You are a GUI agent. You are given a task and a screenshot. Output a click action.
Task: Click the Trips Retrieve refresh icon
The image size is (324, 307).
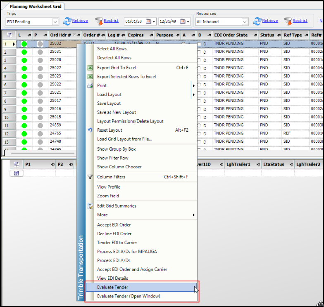(x=67, y=21)
